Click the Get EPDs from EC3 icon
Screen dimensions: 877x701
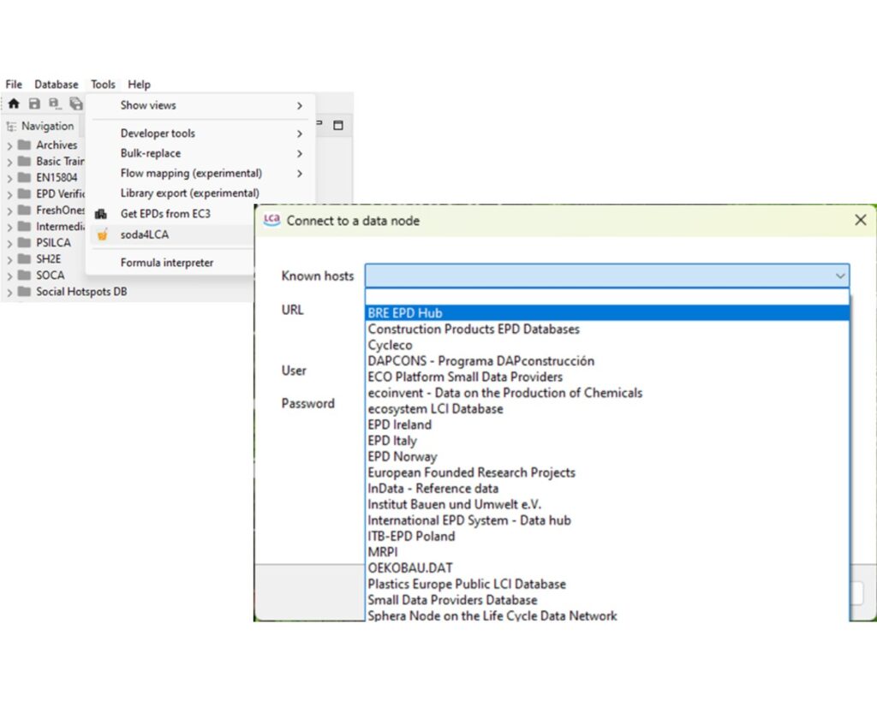[102, 214]
